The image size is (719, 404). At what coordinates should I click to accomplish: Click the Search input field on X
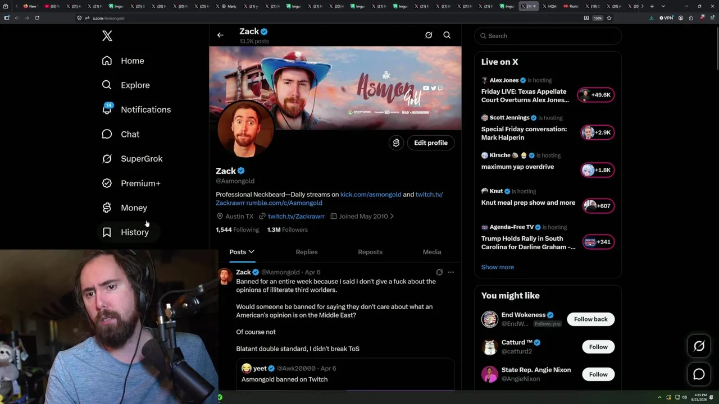point(548,36)
